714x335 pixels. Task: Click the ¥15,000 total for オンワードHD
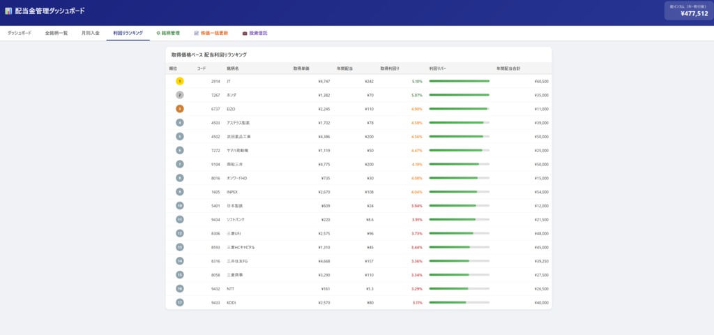click(541, 178)
